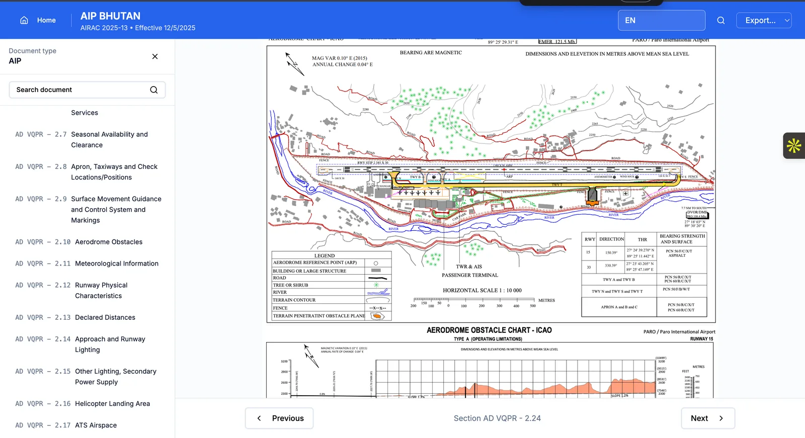Screen dimensions: 805x438
Task: Open search with the header magnifier icon
Action: [x=720, y=21]
